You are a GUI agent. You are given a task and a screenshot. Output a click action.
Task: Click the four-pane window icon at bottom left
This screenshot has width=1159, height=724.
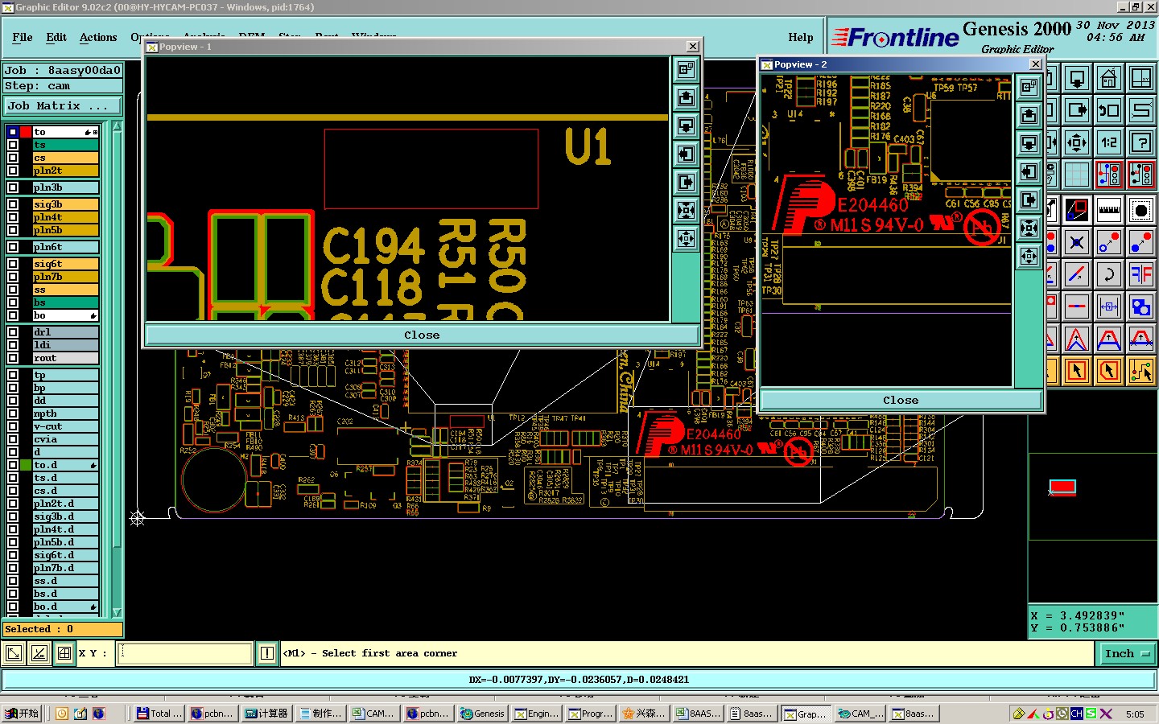[x=64, y=653]
